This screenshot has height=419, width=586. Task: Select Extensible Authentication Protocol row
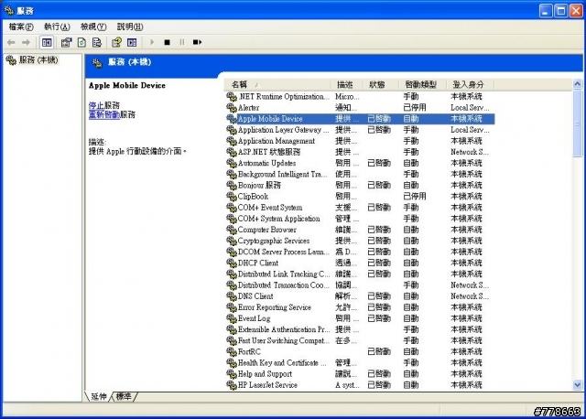tap(360, 329)
